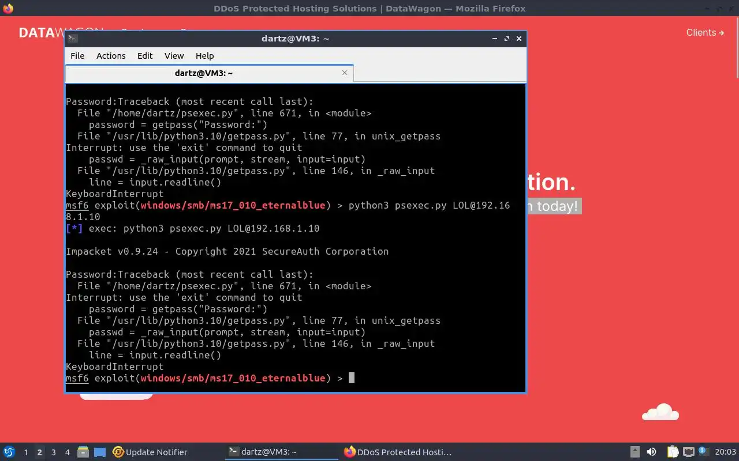Screen dimensions: 739x461
Task: Switch to the Firefox DDoS Protected Hosting taskbar entry
Action: pyautogui.click(x=397, y=452)
